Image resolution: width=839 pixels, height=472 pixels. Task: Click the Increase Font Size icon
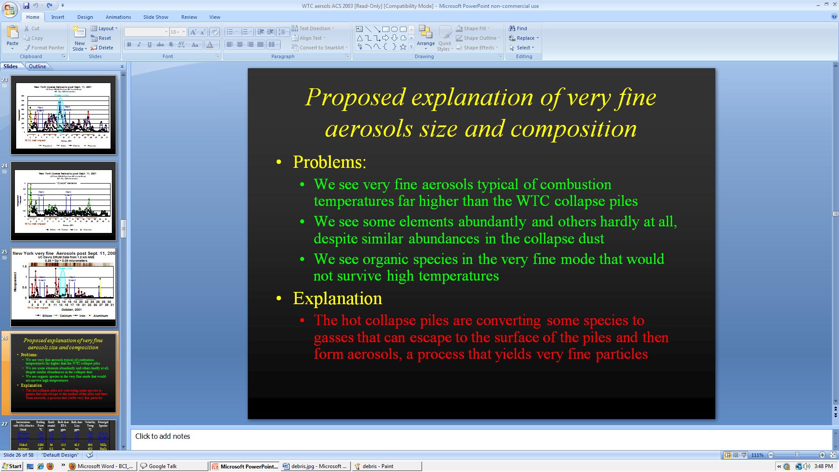pyautogui.click(x=193, y=32)
